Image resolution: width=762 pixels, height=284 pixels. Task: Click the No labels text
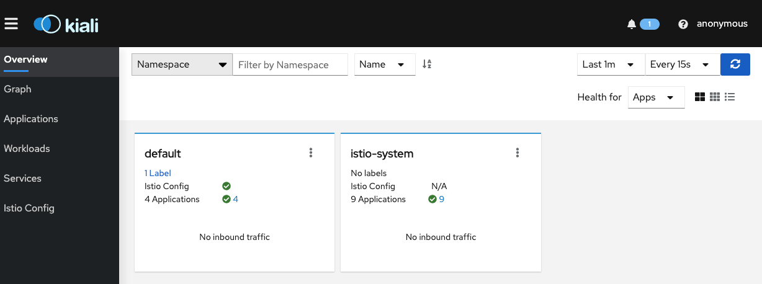(369, 173)
